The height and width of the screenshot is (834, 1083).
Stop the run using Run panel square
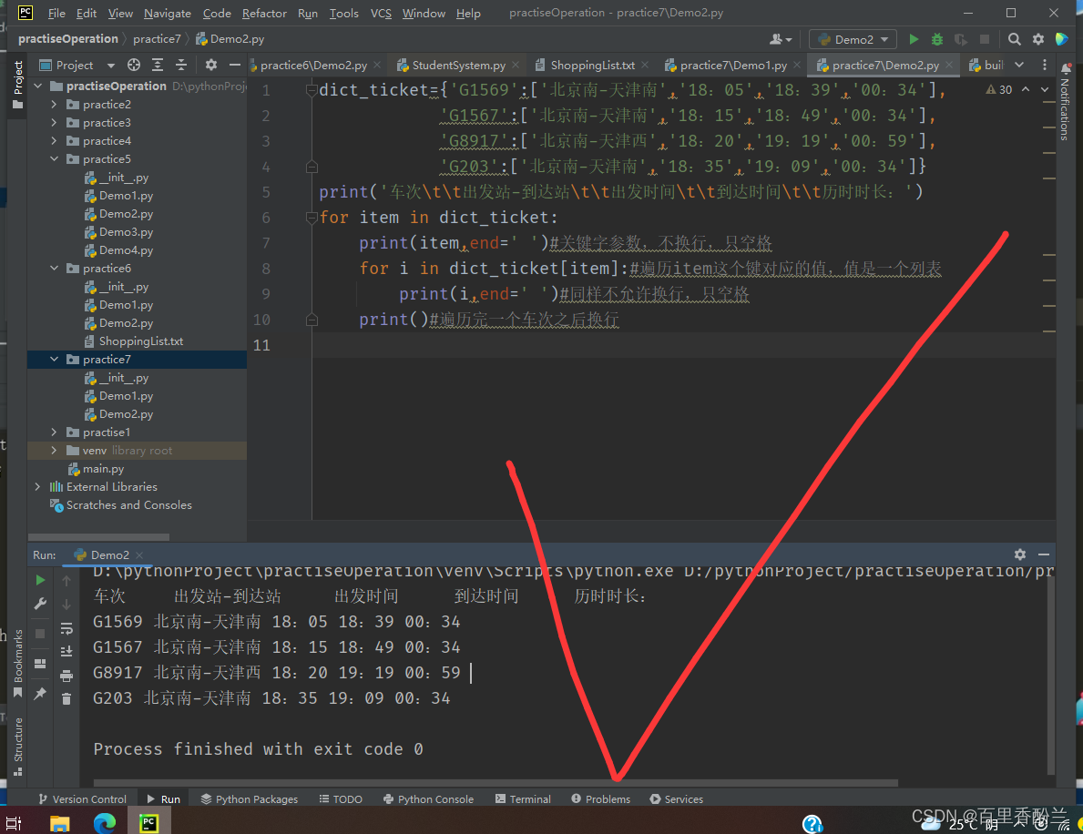(x=40, y=633)
